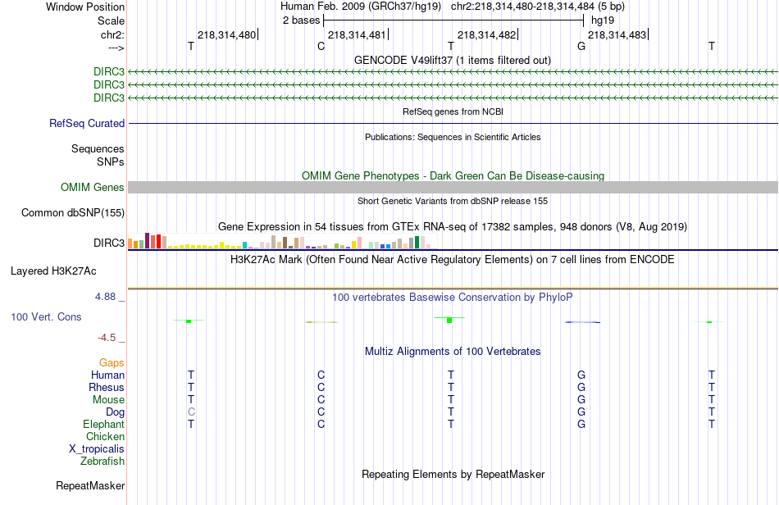779x505 pixels.
Task: Click 100 vertebrates Basewise Conservation by PhyloP title
Action: click(x=453, y=298)
